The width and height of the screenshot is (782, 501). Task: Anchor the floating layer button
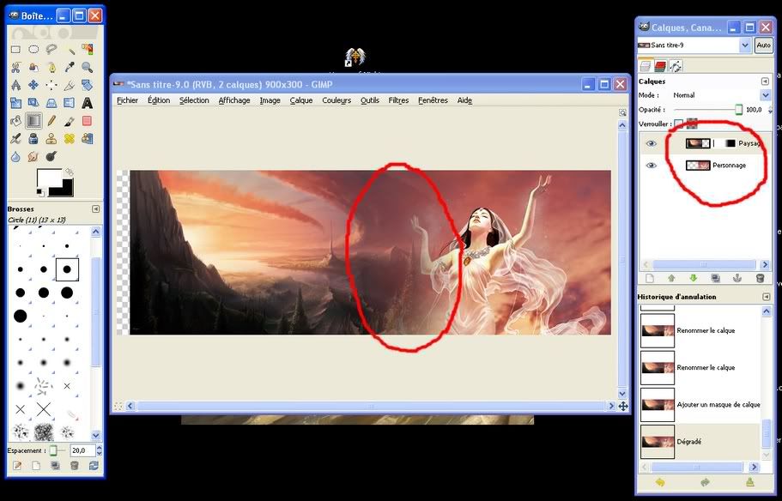(737, 278)
